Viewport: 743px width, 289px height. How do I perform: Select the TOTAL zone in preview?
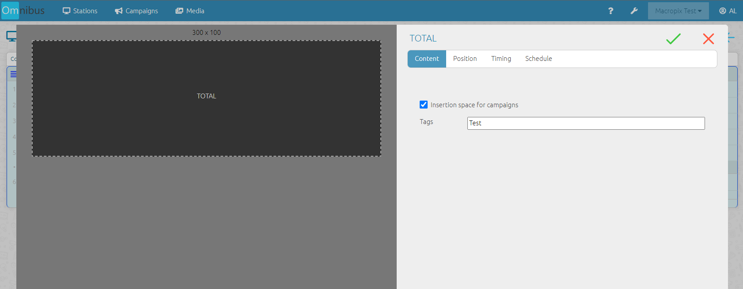point(206,98)
